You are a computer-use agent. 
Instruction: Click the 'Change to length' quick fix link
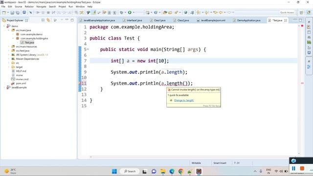(184, 100)
